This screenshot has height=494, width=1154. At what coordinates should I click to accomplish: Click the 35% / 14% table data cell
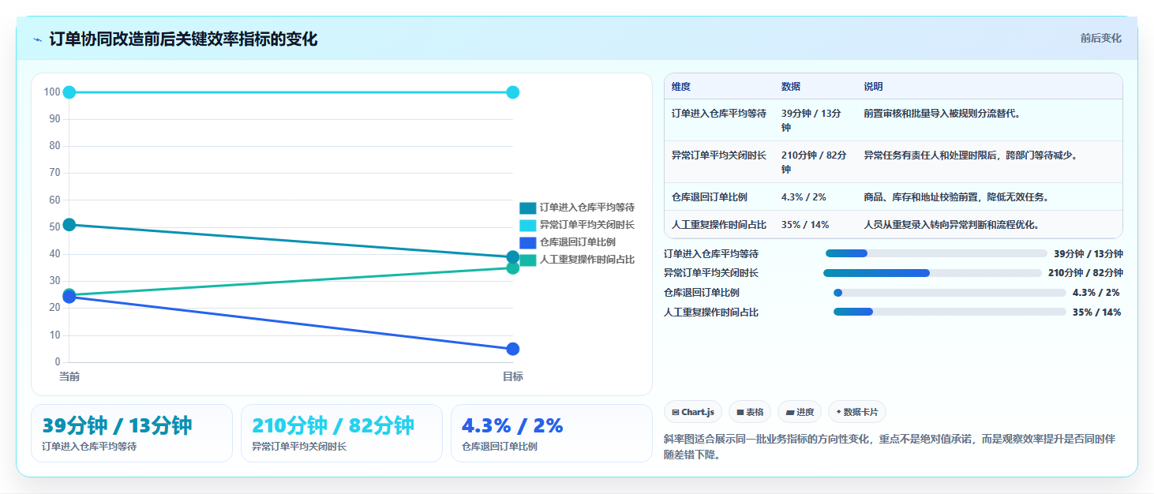[816, 224]
